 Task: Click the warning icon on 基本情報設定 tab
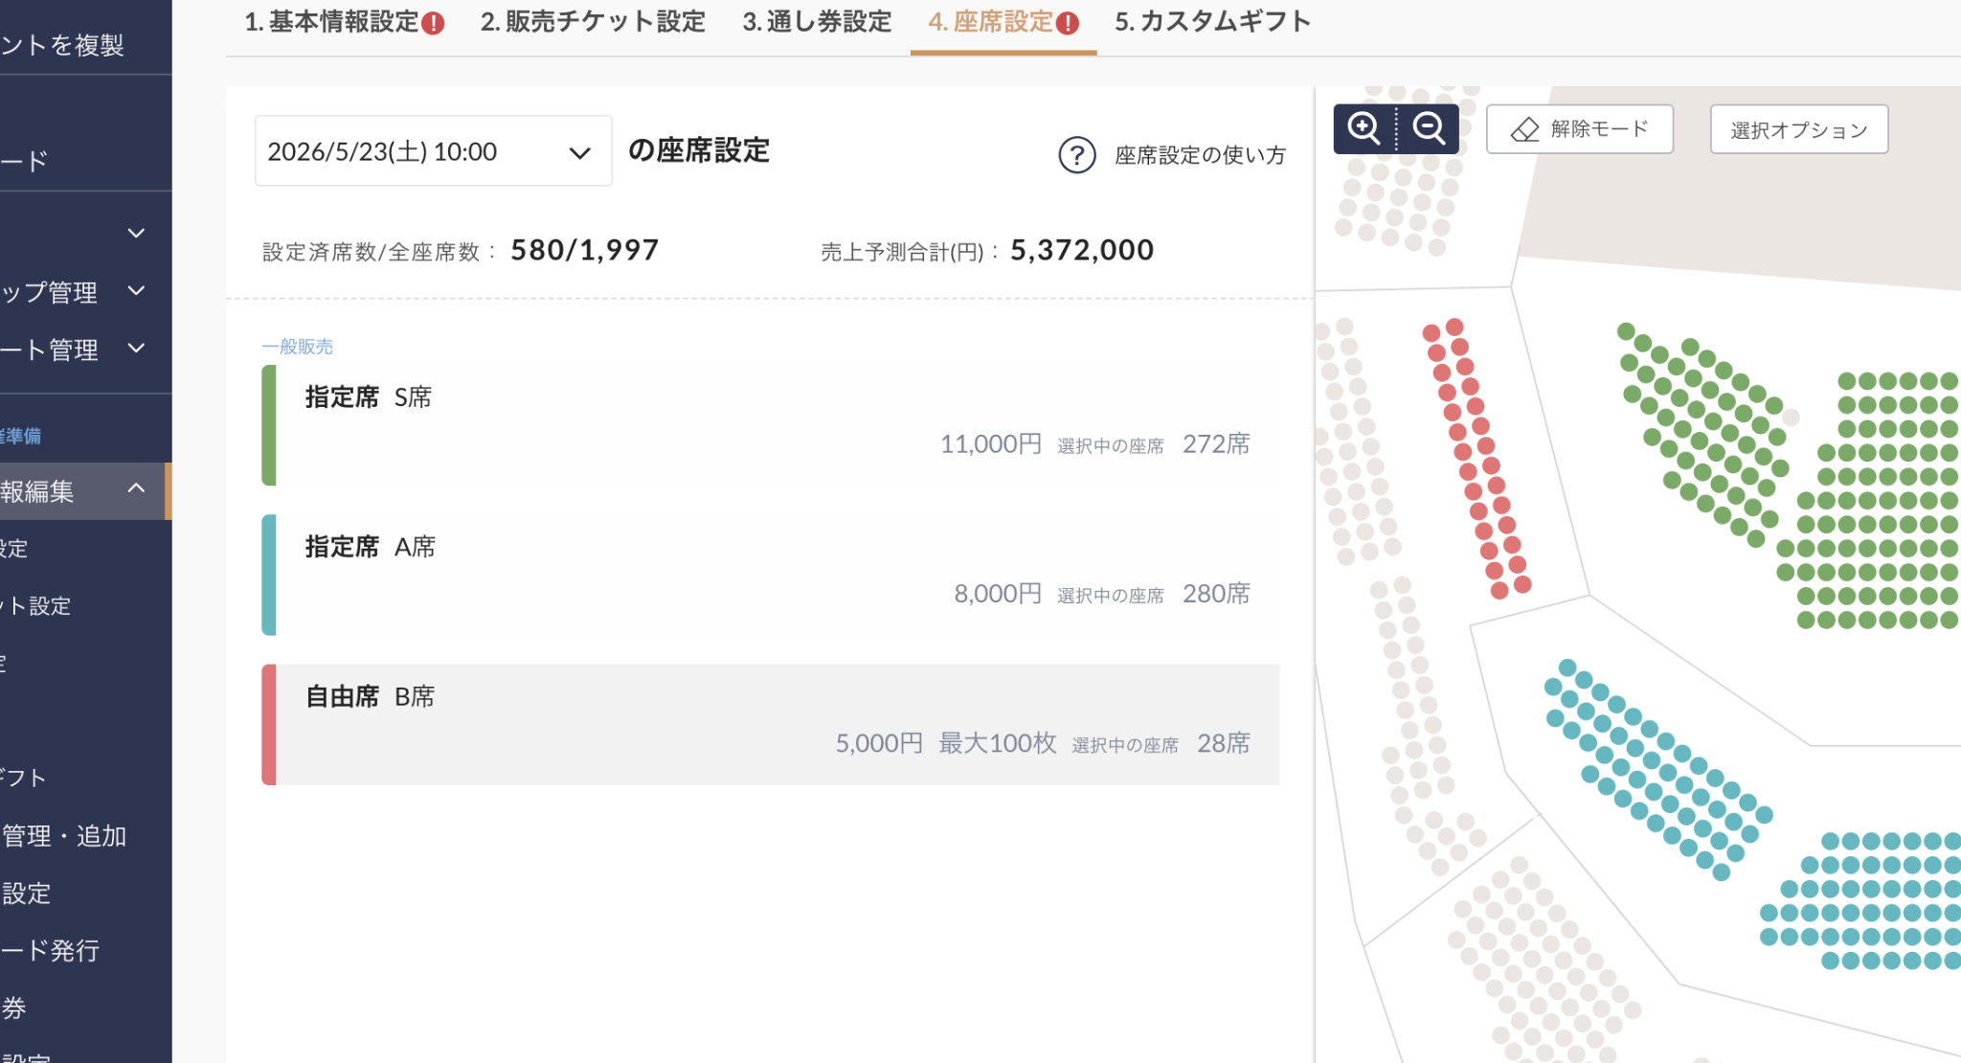pyautogui.click(x=433, y=23)
